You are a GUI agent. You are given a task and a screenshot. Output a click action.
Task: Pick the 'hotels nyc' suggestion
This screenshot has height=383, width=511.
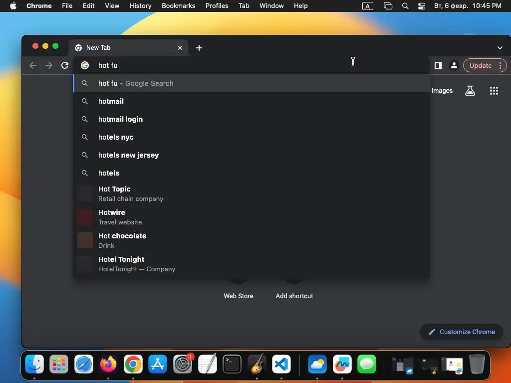pyautogui.click(x=252, y=137)
